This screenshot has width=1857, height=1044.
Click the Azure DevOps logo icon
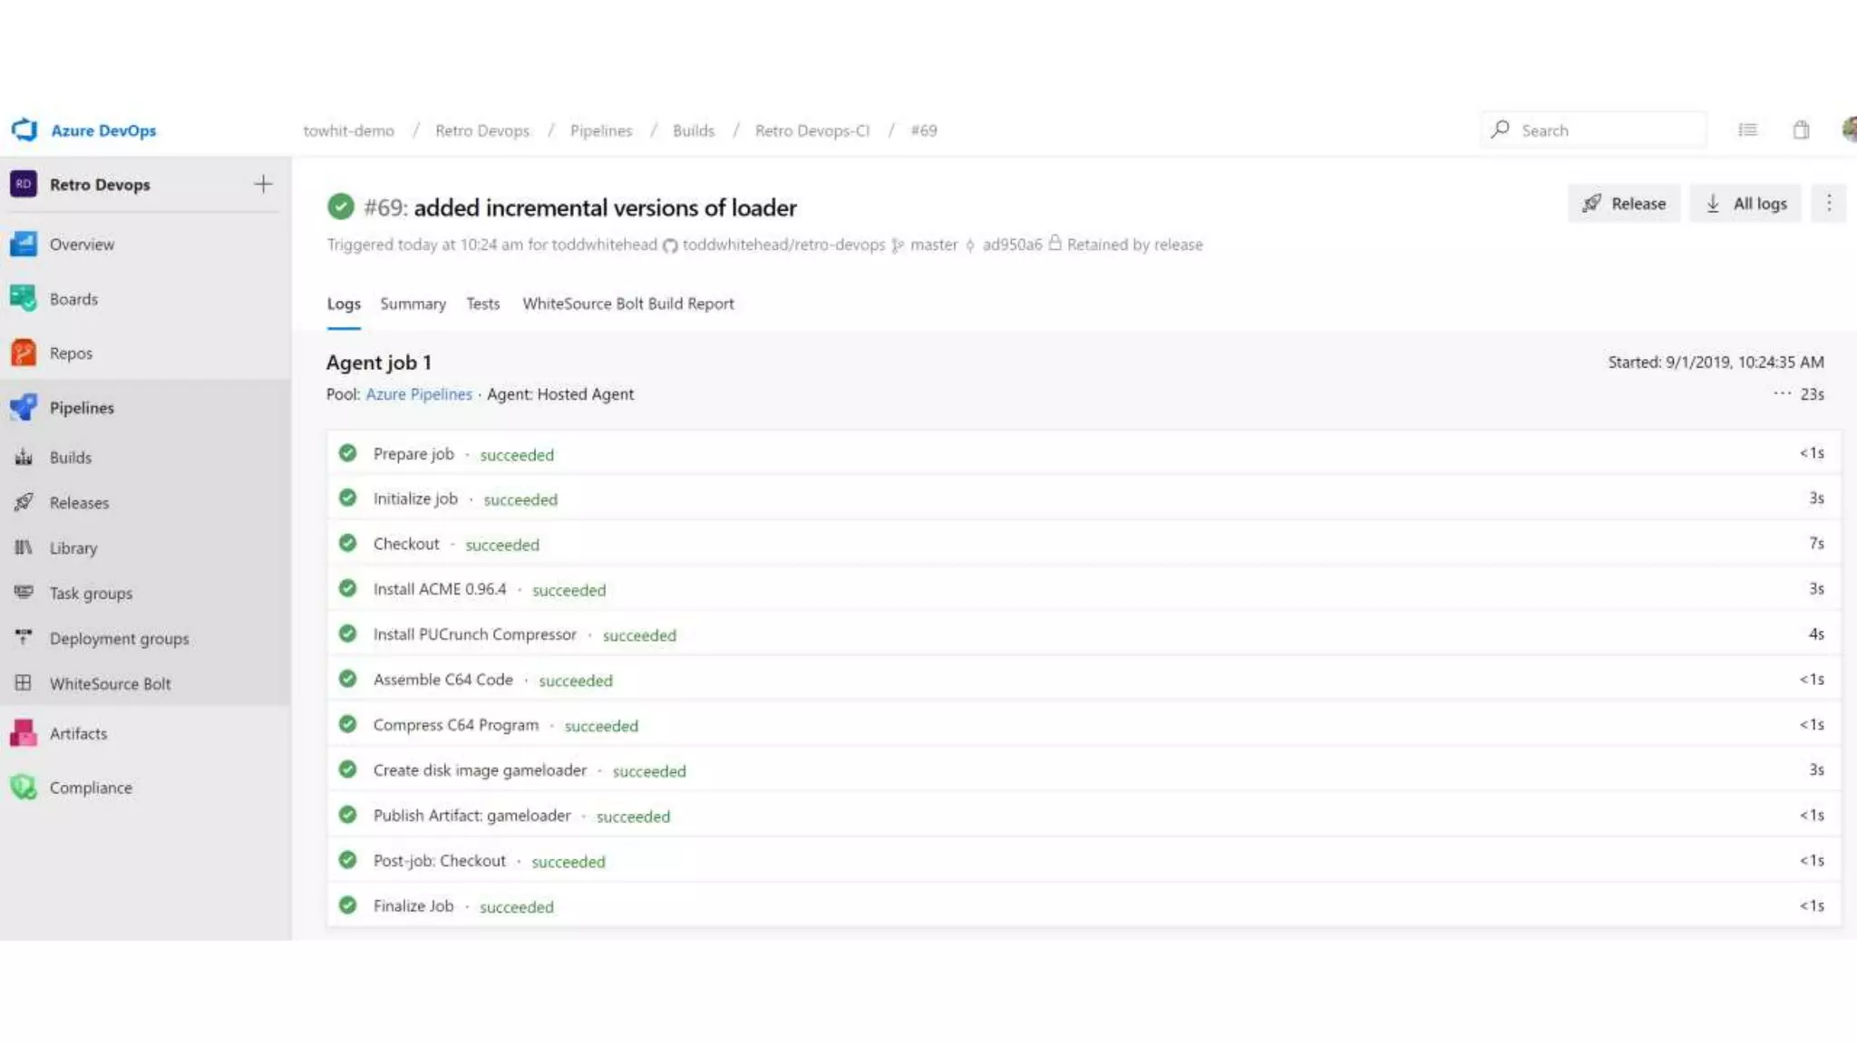24,130
